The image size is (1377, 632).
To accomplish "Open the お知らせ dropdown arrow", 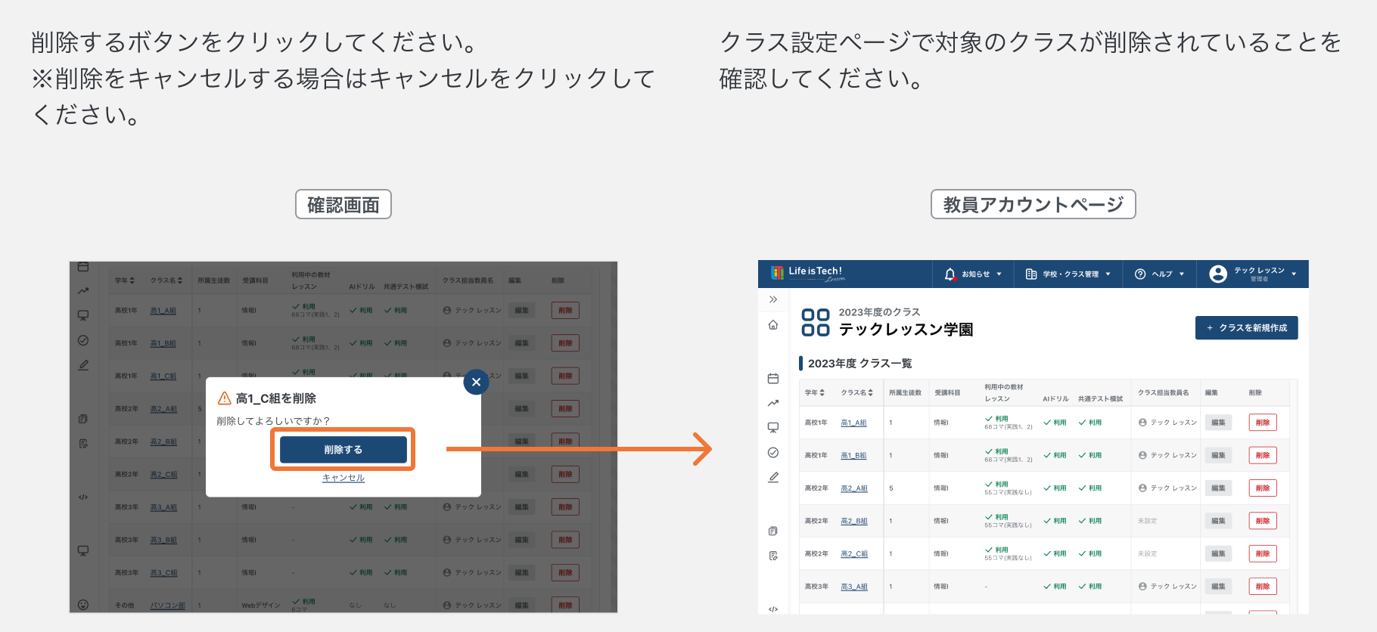I will tap(999, 274).
